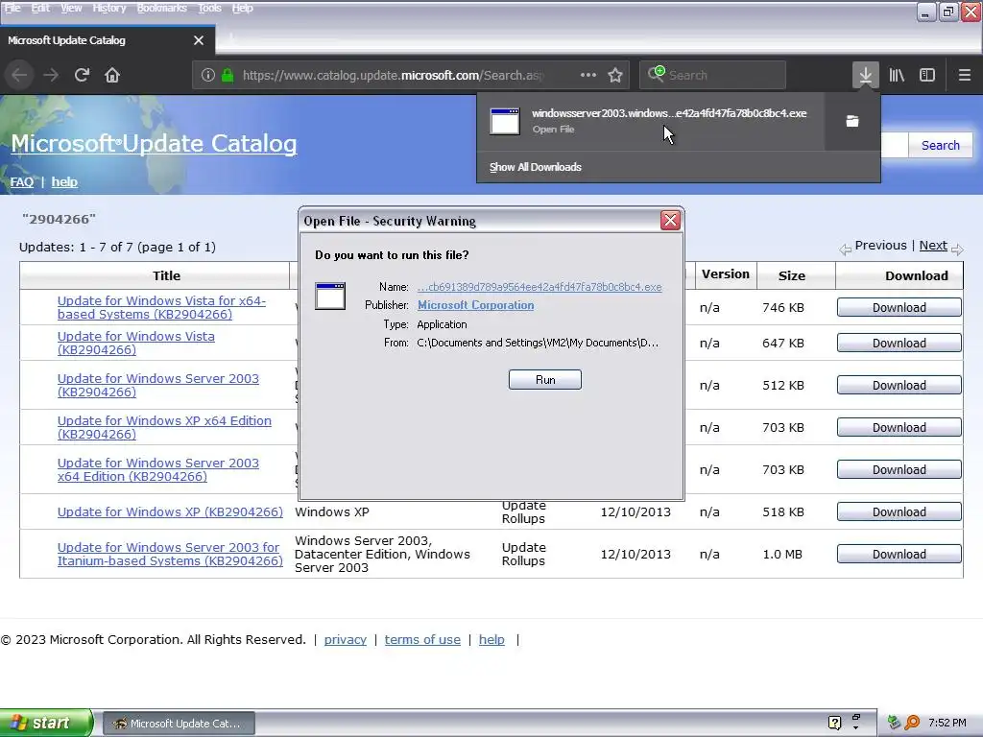Click the Microsoft Corporation publisher link
The width and height of the screenshot is (983, 737).
point(476,305)
